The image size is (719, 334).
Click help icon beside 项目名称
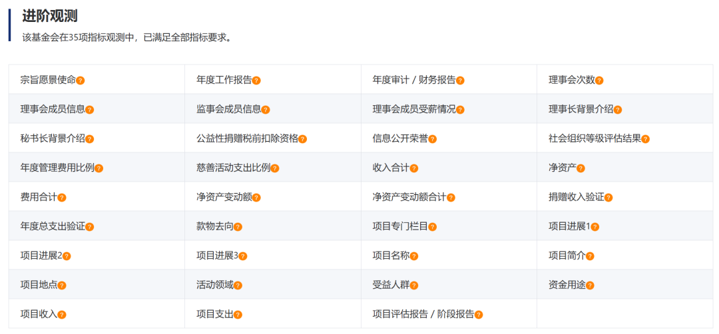413,257
